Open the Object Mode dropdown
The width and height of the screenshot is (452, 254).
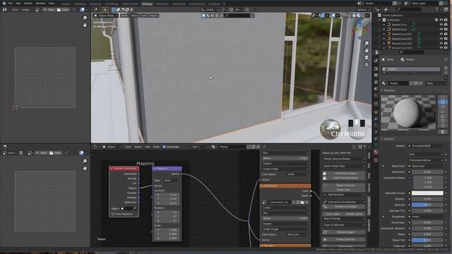(x=106, y=16)
